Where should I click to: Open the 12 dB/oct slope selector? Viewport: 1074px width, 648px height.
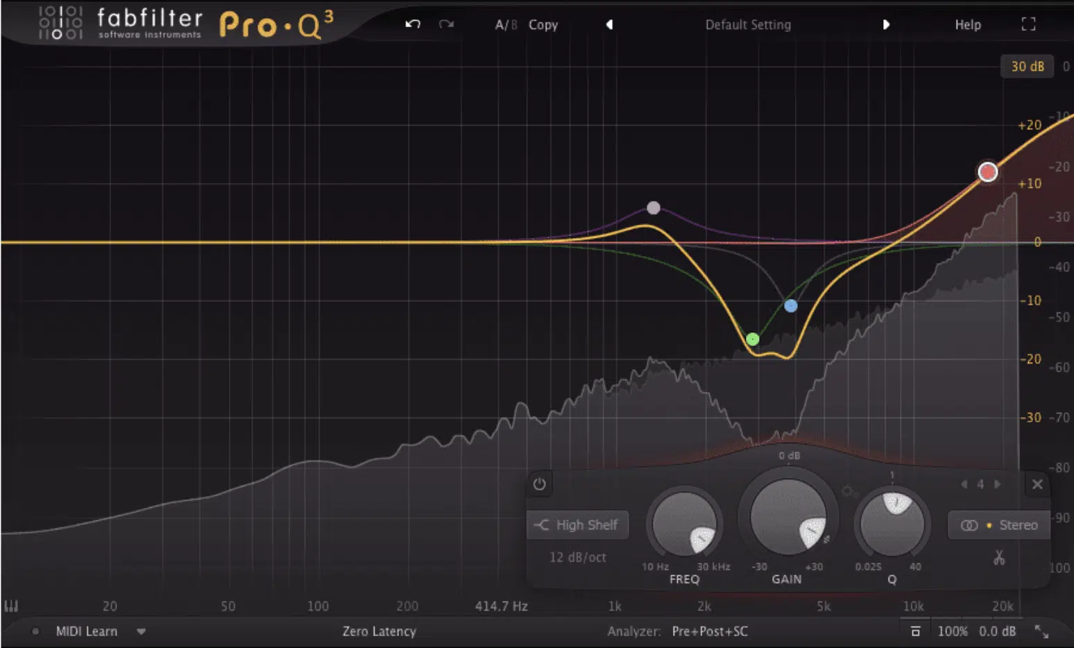[x=578, y=557]
